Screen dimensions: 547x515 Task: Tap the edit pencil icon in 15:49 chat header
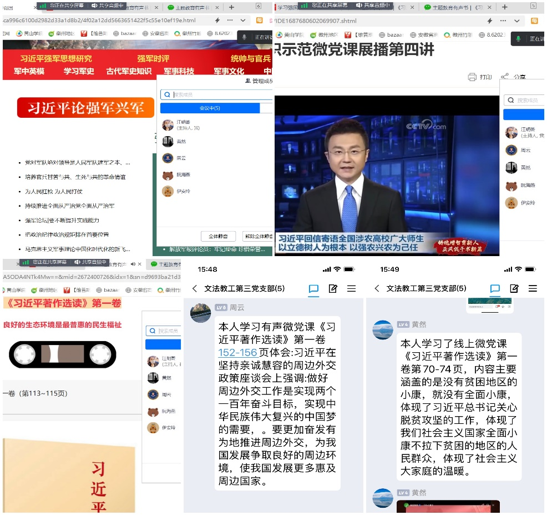514,288
